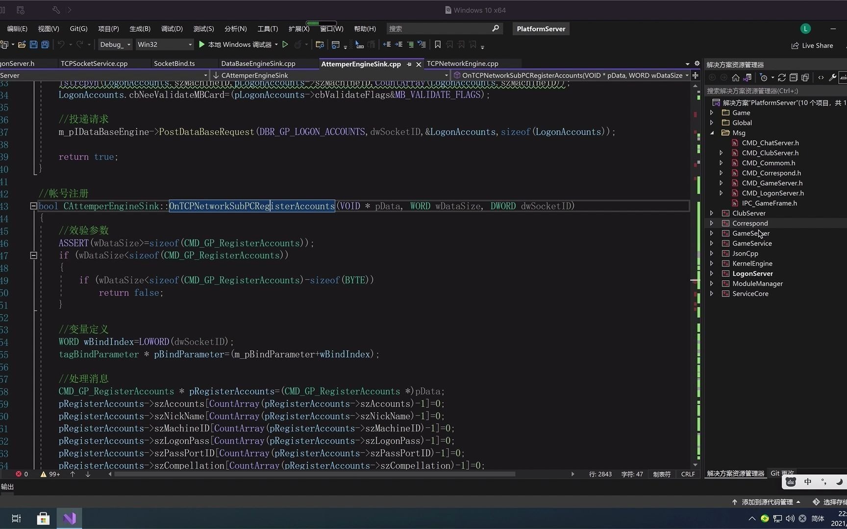Click the 搜索 search box
The width and height of the screenshot is (847, 529).
tap(436, 28)
